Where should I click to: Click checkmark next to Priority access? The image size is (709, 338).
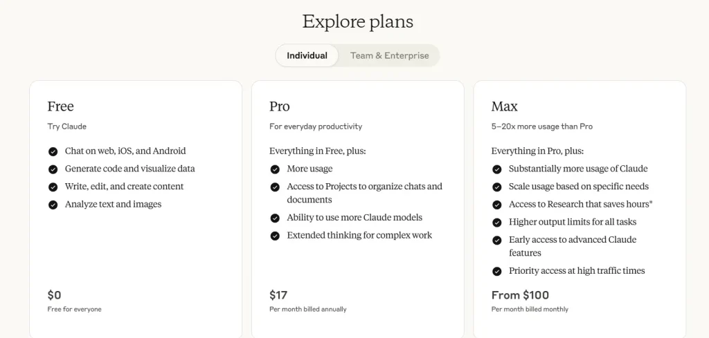tap(497, 272)
